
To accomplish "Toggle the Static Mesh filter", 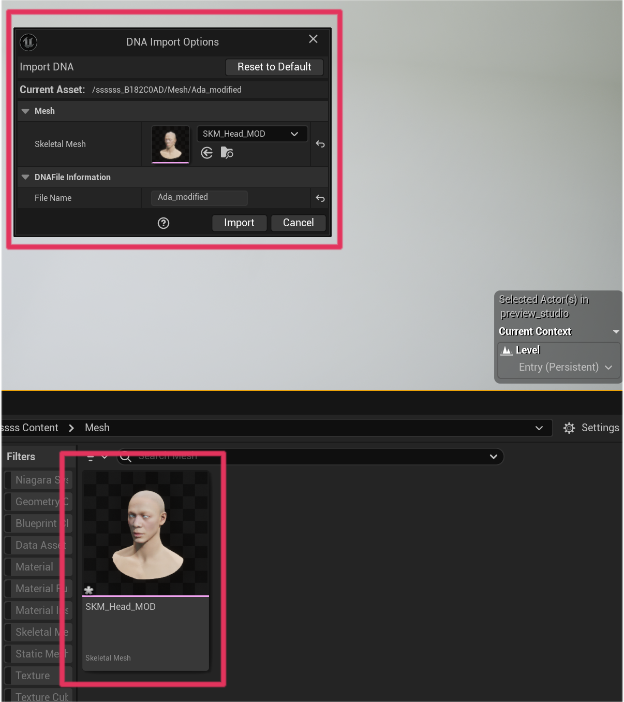I will click(37, 654).
